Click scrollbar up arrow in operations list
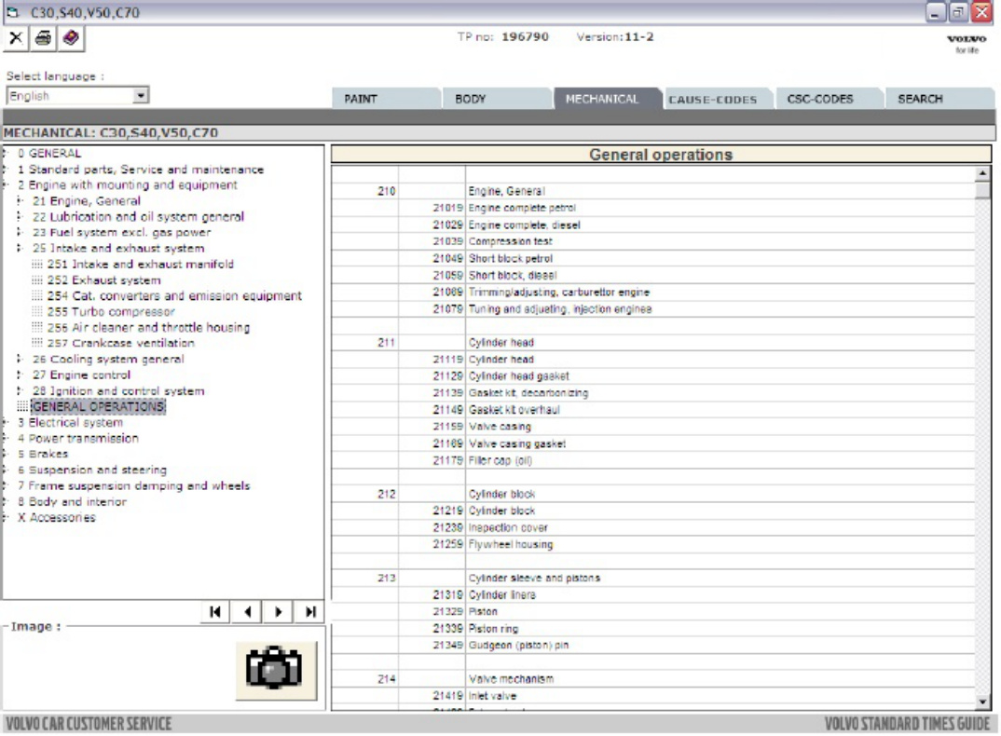The image size is (1001, 736). tap(982, 173)
